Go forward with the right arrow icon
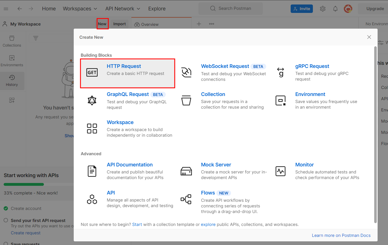Image resolution: width=388 pixels, height=245 pixels. click(x=31, y=9)
